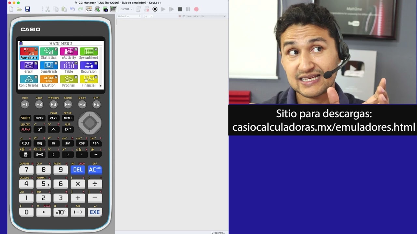
Task: Open the Normal speed dropdown
Action: [x=126, y=9]
